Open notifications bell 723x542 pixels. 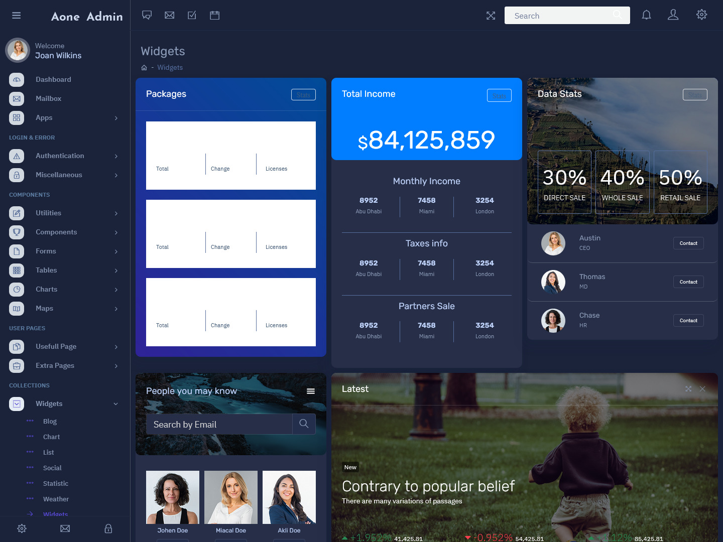pos(647,15)
